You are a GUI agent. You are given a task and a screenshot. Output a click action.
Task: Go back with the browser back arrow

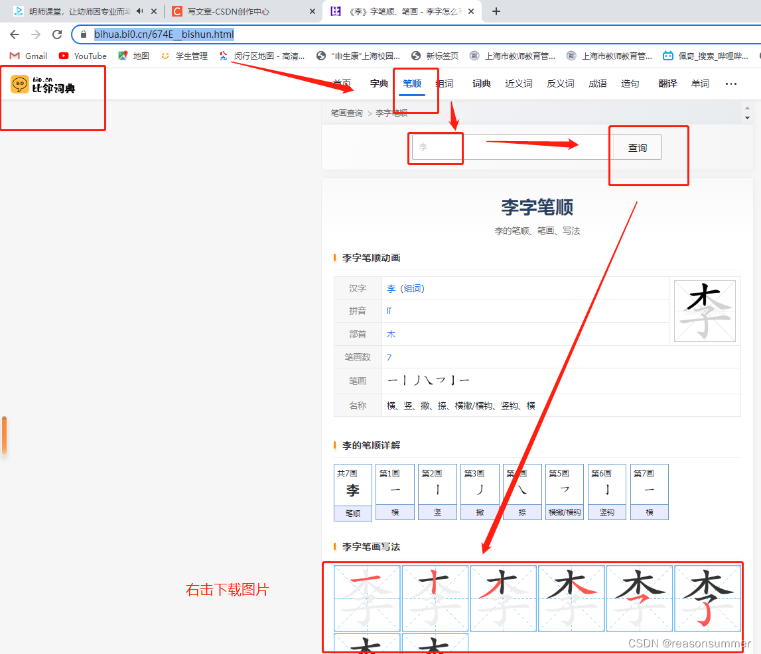[15, 34]
